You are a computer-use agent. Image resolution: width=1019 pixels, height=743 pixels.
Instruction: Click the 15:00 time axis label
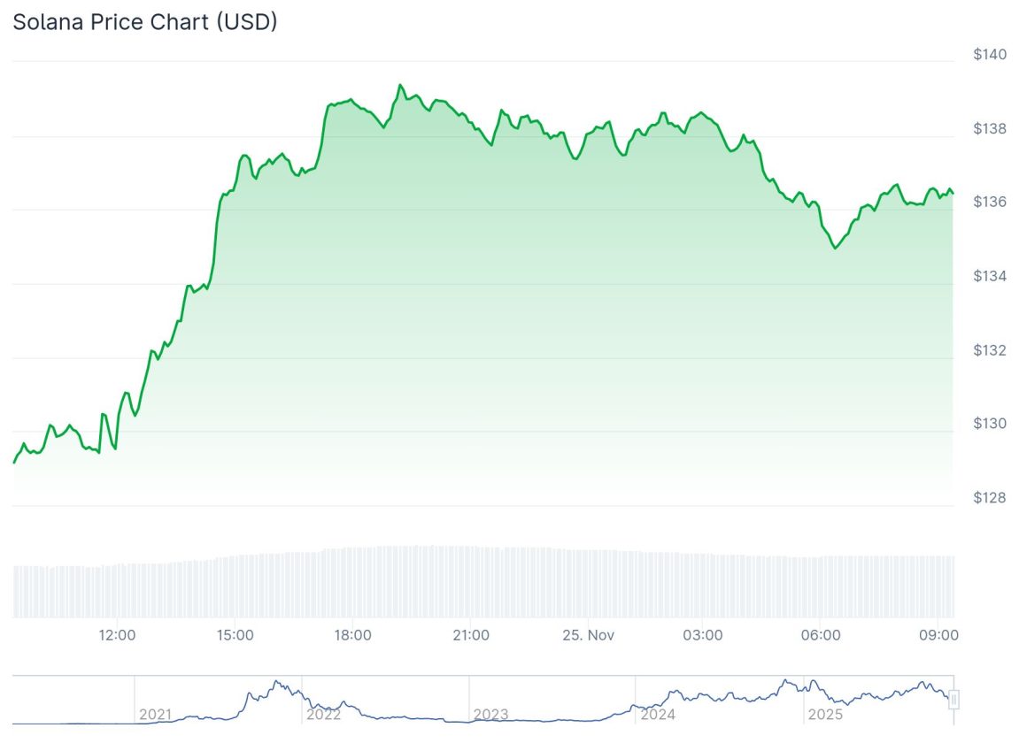pyautogui.click(x=235, y=635)
